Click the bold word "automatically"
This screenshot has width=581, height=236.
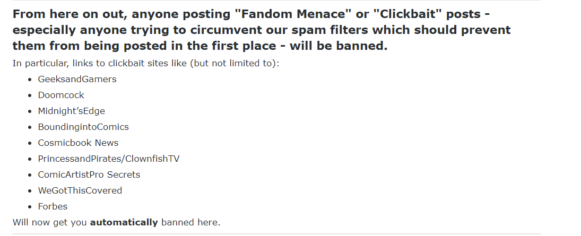click(x=124, y=222)
